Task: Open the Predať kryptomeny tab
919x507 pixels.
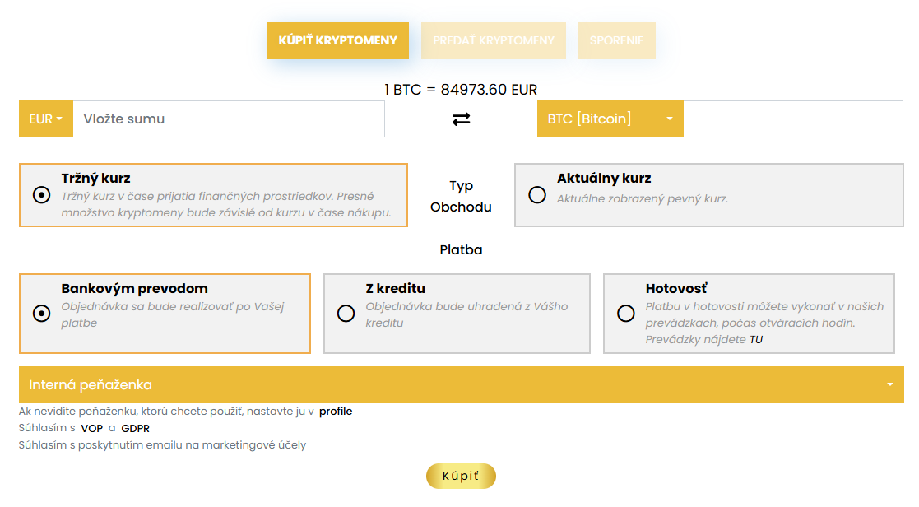Action: 494,40
